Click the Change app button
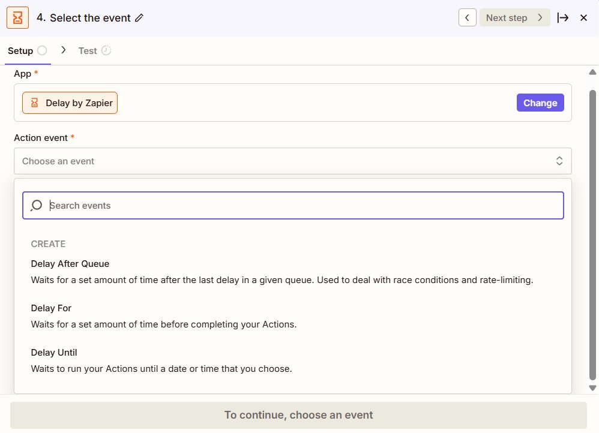This screenshot has width=599, height=433. click(540, 103)
